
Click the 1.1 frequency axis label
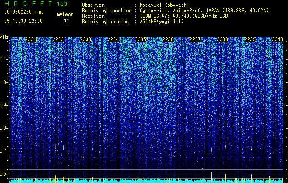click(x=4, y=59)
